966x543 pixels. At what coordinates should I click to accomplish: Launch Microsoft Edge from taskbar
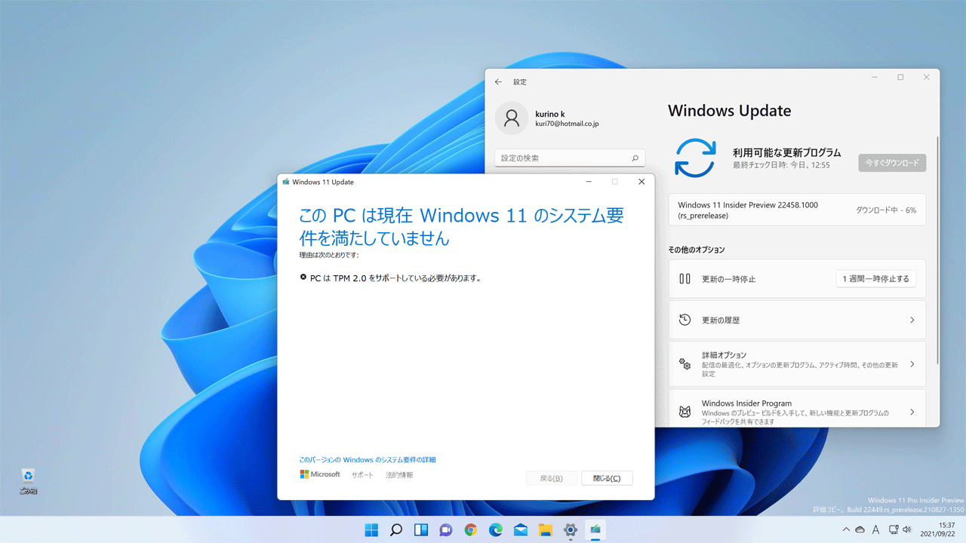(496, 530)
